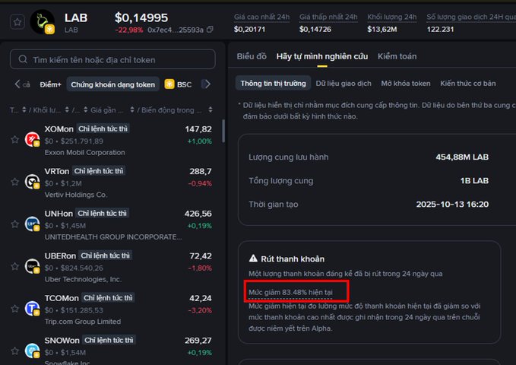Click SNOWon's Chỉ lệnh tức thì badge

(109, 340)
